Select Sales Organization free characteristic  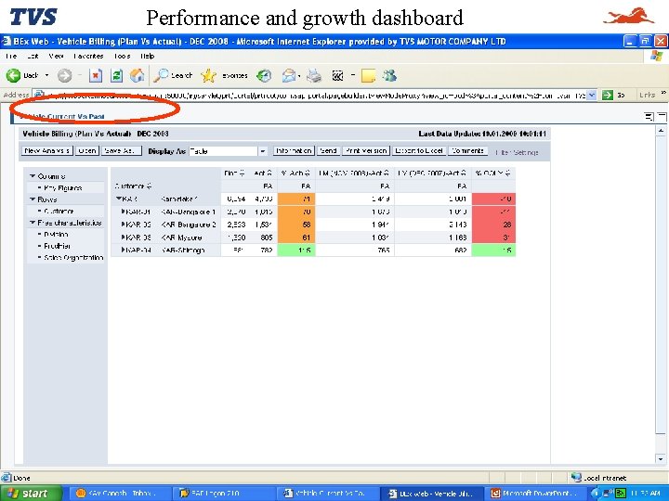[73, 257]
